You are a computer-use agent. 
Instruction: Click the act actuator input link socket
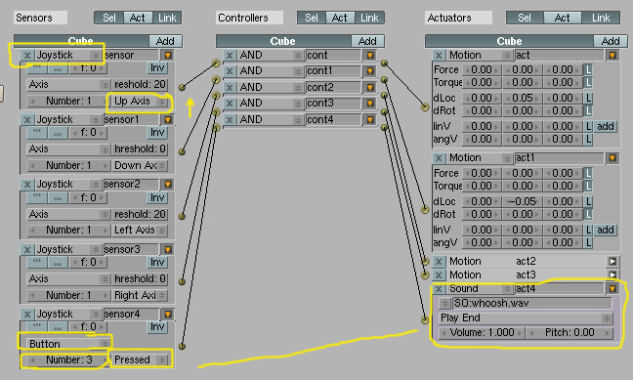[x=425, y=107]
